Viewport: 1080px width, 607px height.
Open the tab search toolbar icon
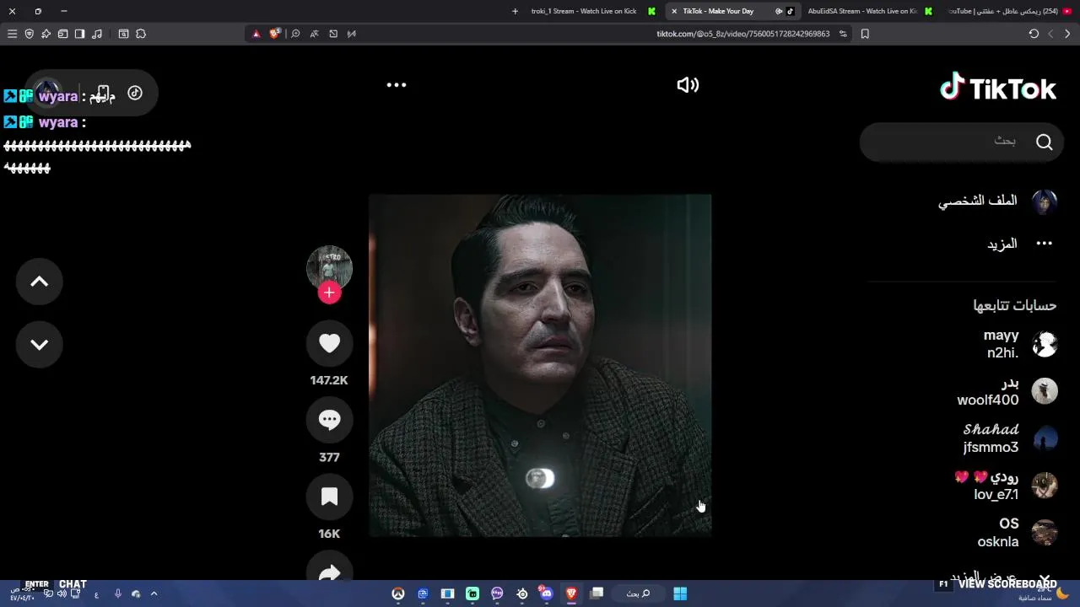(123, 34)
